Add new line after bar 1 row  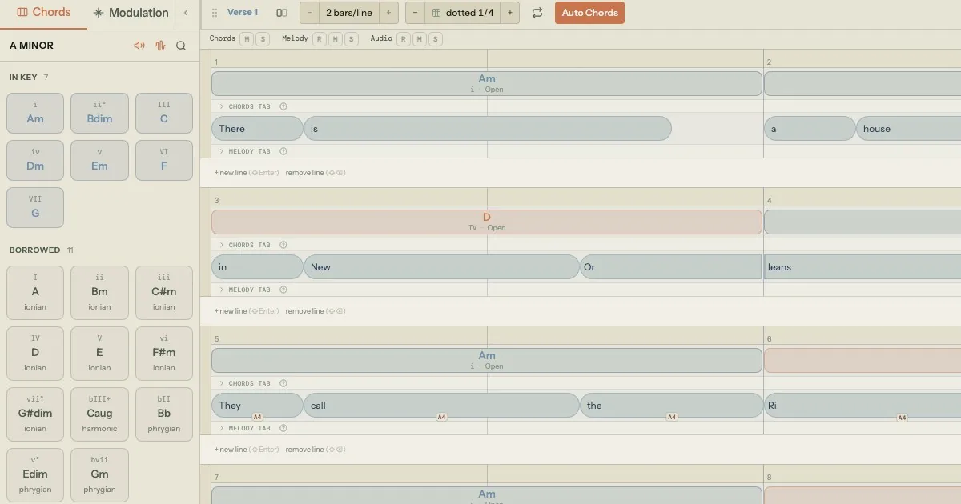(247, 173)
